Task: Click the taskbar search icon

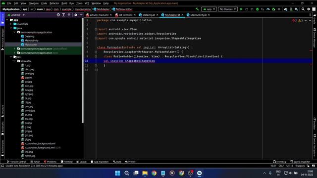Action: pyautogui.click(x=127, y=173)
